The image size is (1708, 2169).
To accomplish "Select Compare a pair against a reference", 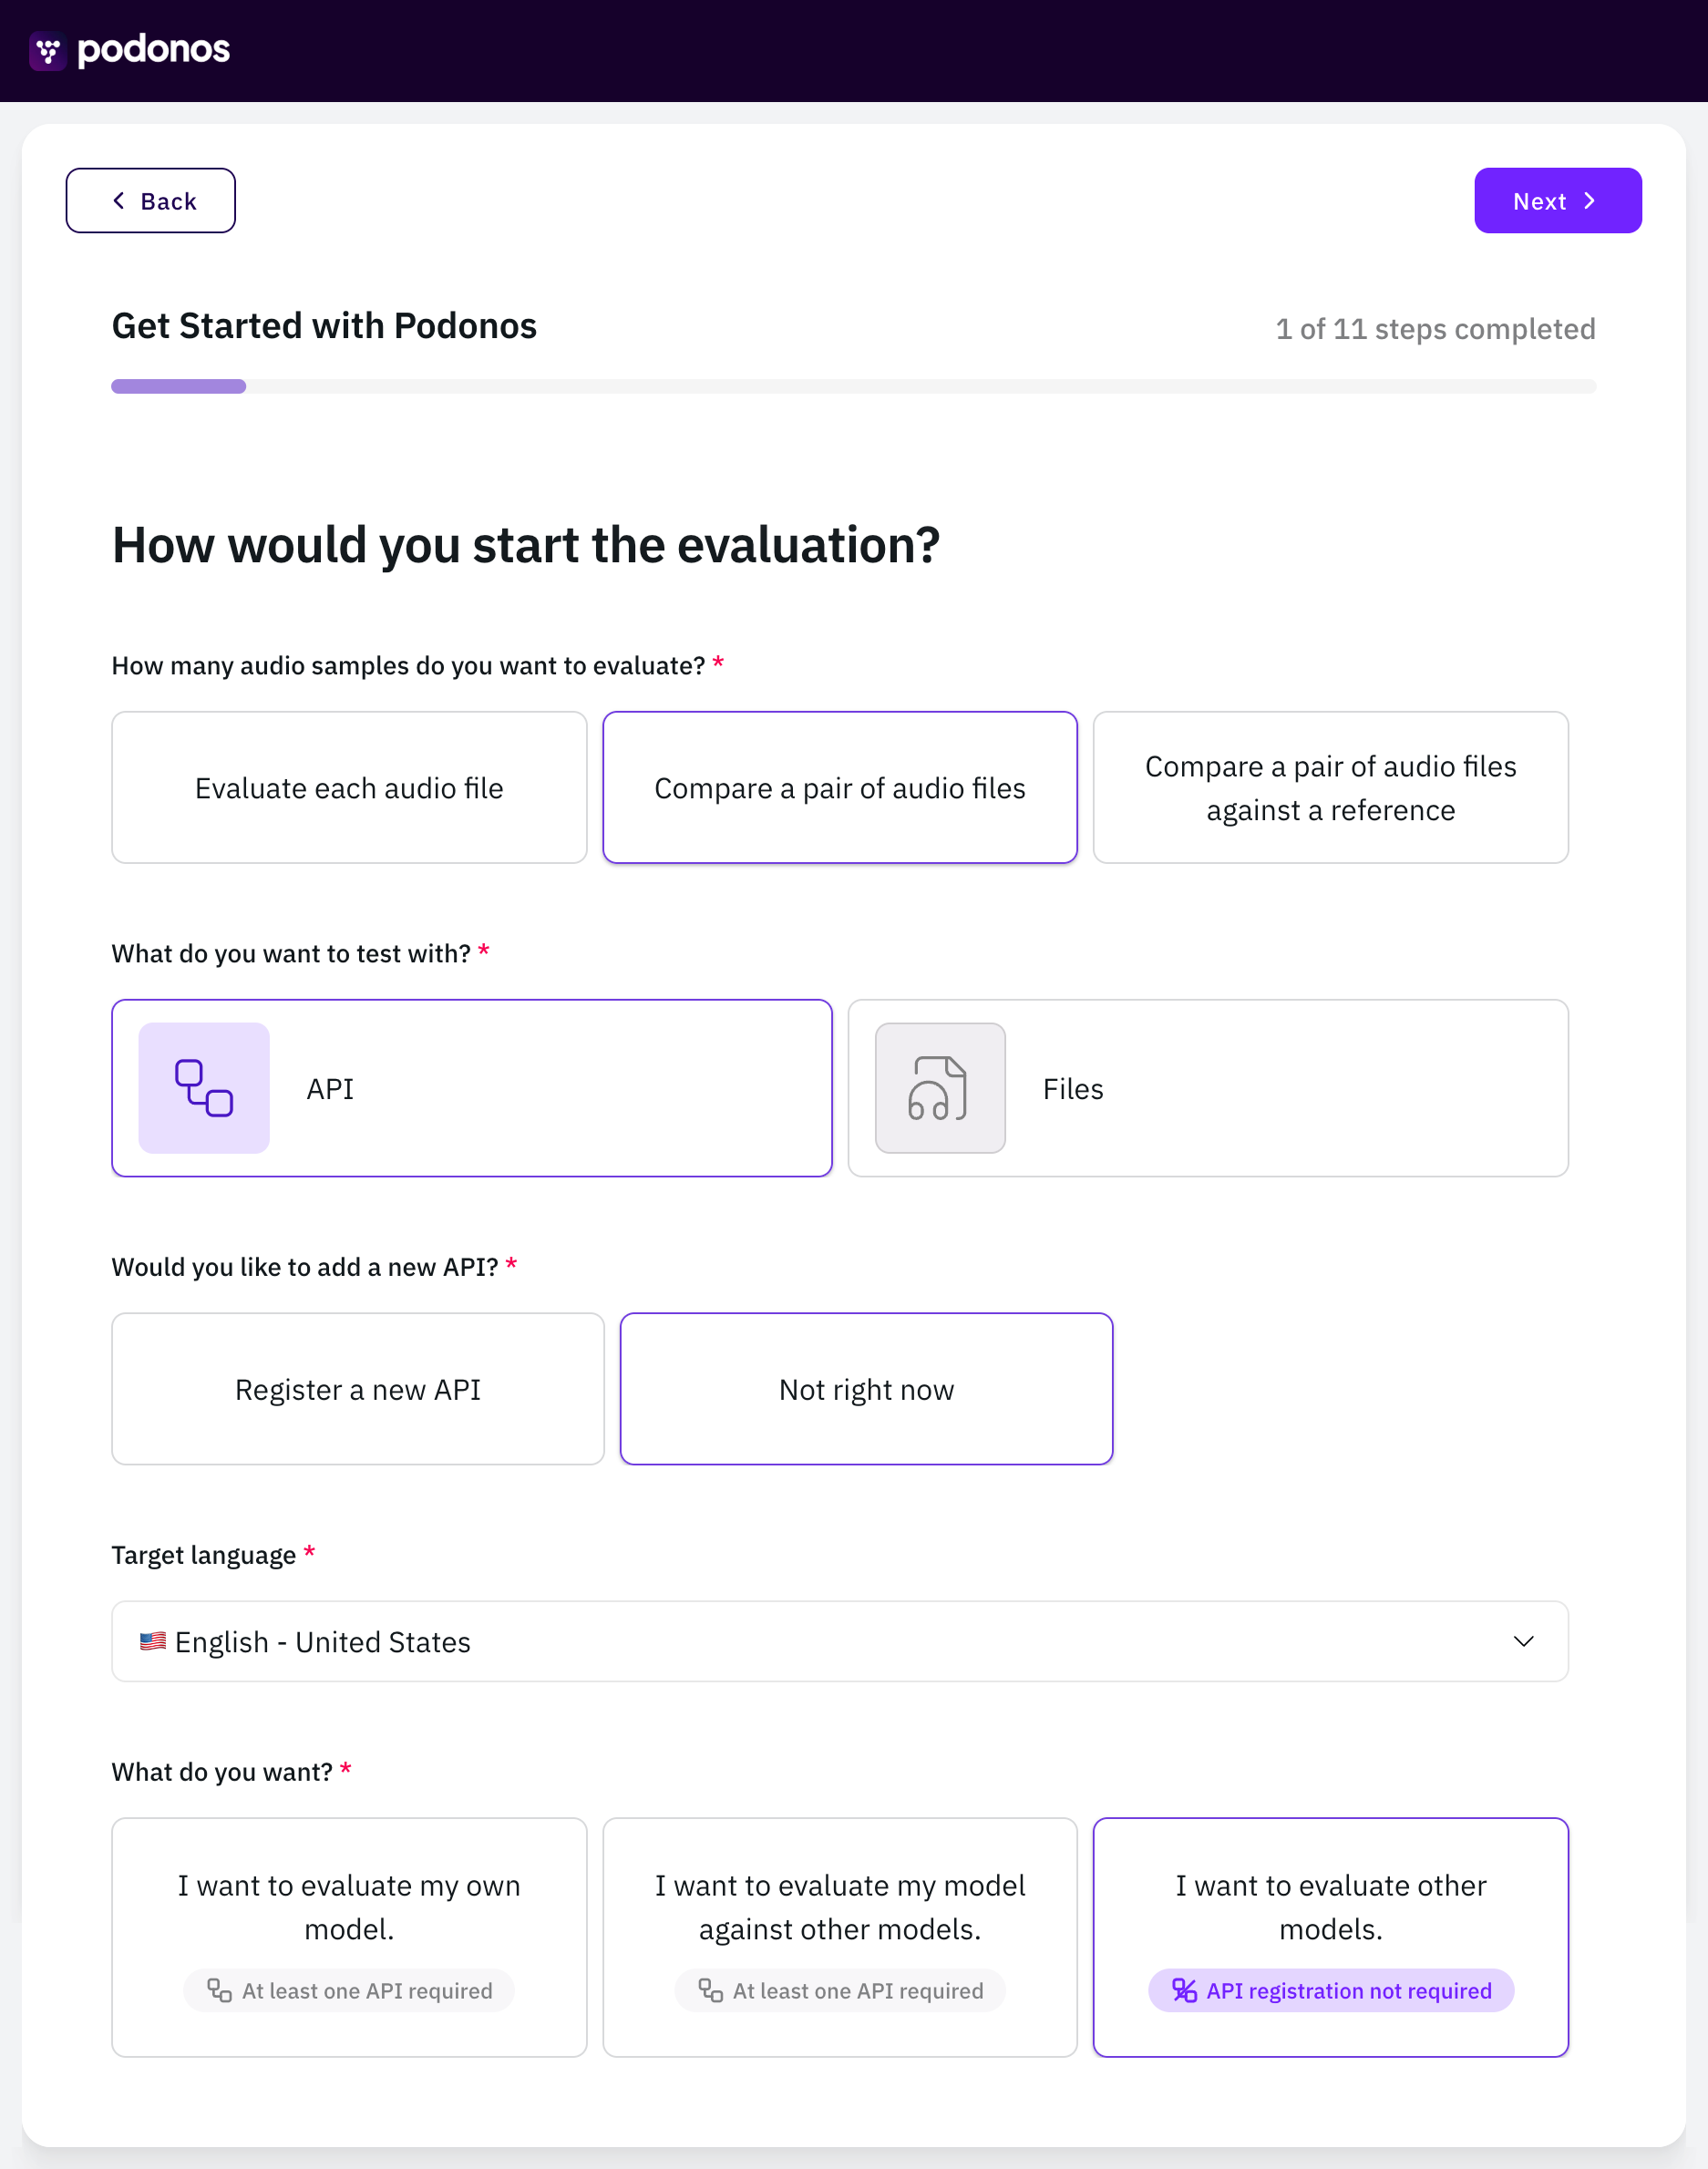I will click(1330, 787).
